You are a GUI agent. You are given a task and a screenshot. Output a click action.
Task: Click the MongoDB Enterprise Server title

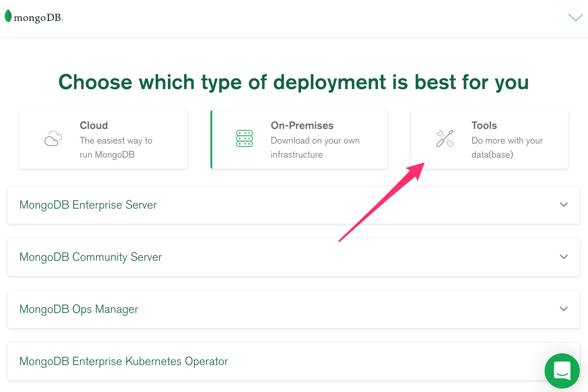coord(88,205)
